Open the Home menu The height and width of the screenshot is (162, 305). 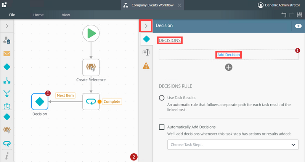[x=39, y=15]
